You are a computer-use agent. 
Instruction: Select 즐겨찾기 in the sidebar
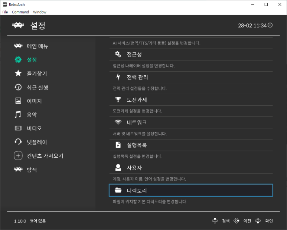[x=37, y=73]
